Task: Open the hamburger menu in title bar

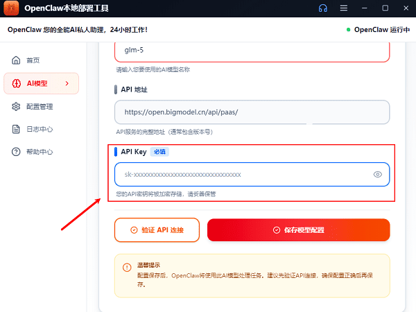Action: pyautogui.click(x=344, y=8)
